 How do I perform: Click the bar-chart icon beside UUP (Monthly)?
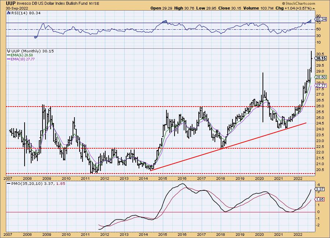9,51
